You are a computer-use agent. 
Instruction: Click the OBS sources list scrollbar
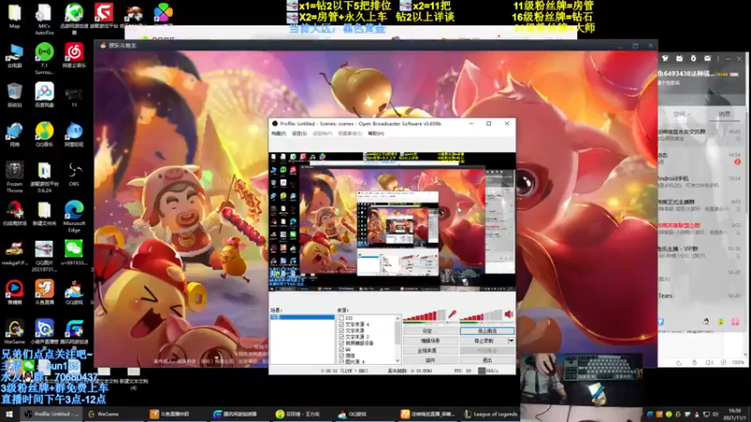pyautogui.click(x=397, y=339)
